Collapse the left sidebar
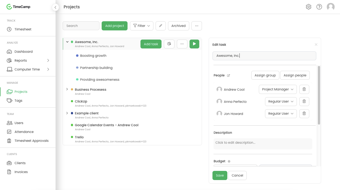Image resolution: width=340 pixels, height=190 pixels. click(x=55, y=7)
